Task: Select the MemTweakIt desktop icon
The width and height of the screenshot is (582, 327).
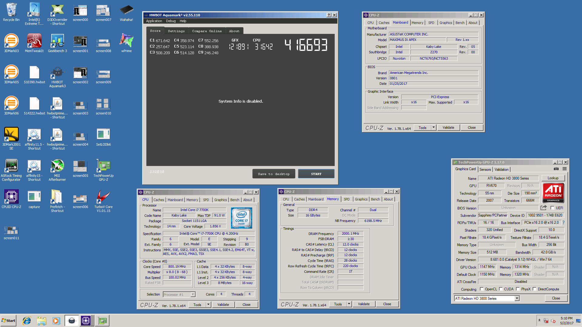Action: (x=34, y=43)
